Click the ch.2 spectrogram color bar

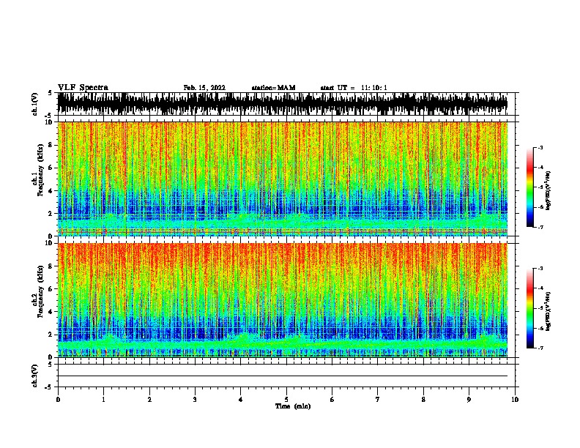click(x=530, y=308)
